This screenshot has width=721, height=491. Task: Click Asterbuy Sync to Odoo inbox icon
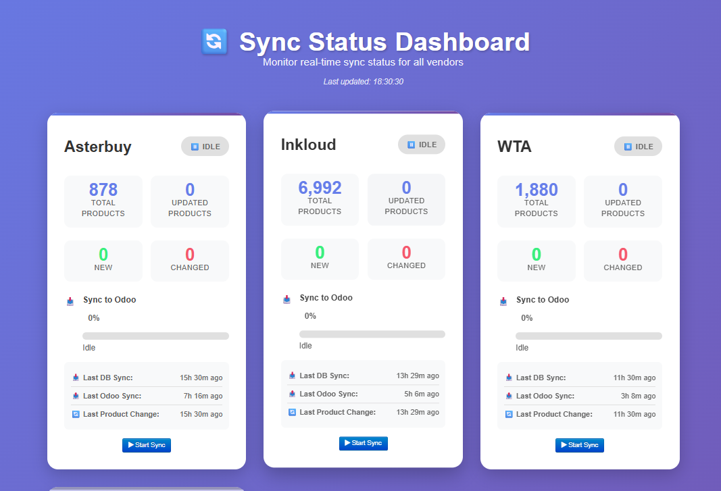pos(70,302)
